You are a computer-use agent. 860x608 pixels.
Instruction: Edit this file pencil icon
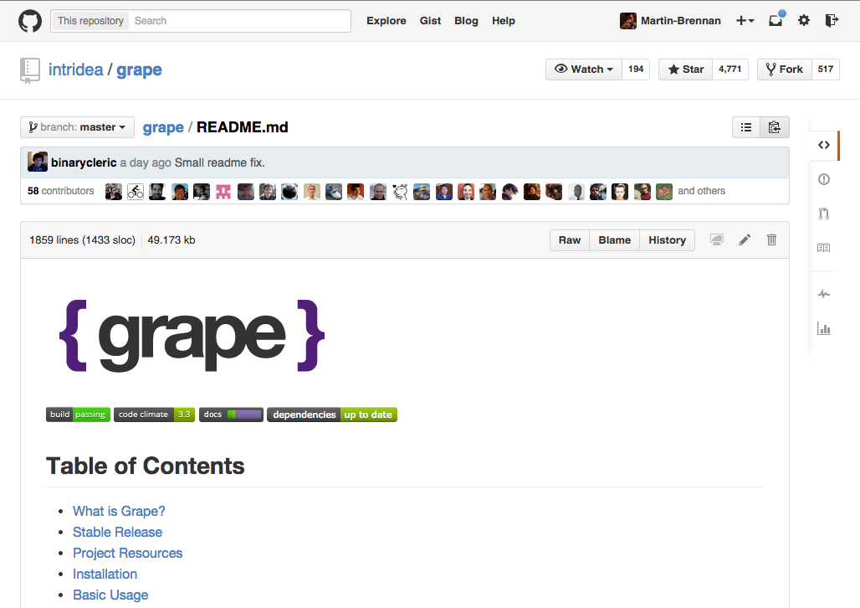click(x=745, y=240)
